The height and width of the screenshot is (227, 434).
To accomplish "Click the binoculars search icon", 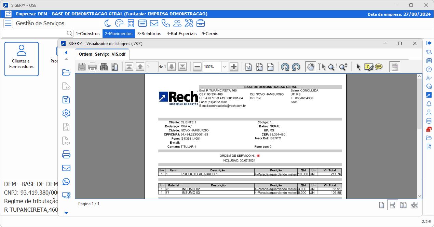I will coord(104,67).
